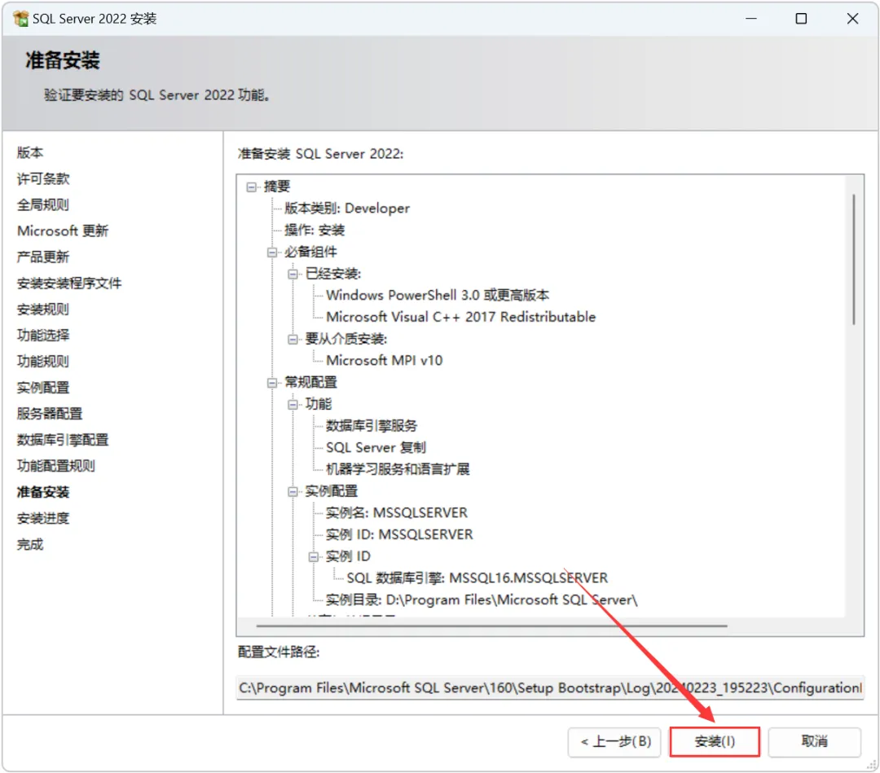
Task: Select the 服务器配置 sidebar step
Action: coord(50,414)
